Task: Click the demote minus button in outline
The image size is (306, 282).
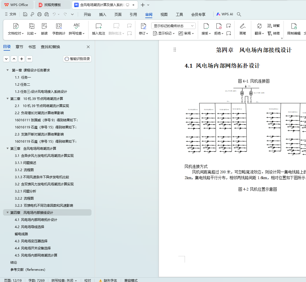Action: tap(29, 59)
